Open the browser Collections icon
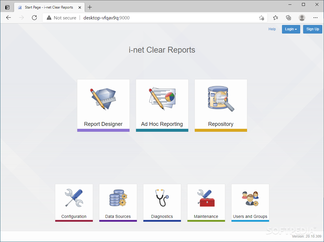This screenshot has height=242, width=324. coord(288,18)
